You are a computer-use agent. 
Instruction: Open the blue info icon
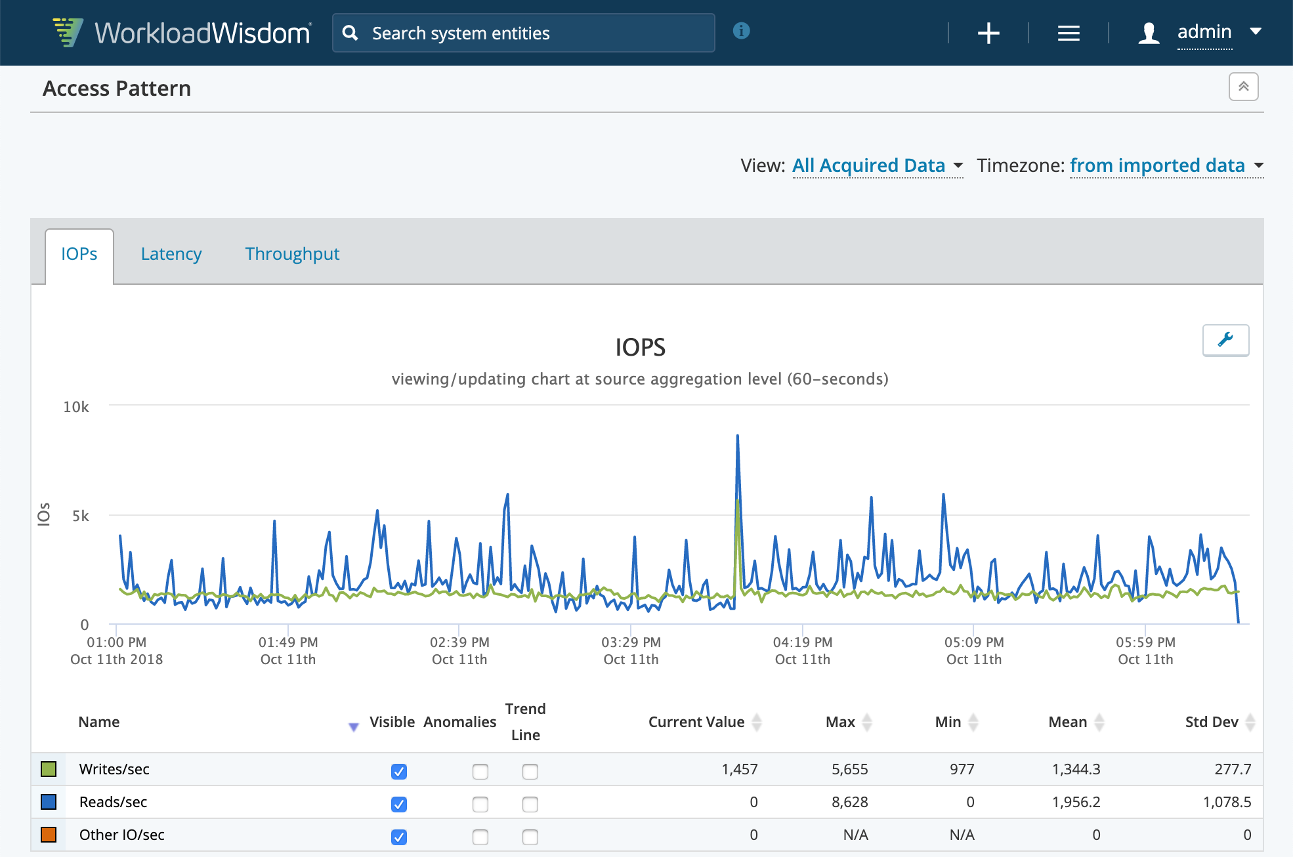click(741, 31)
